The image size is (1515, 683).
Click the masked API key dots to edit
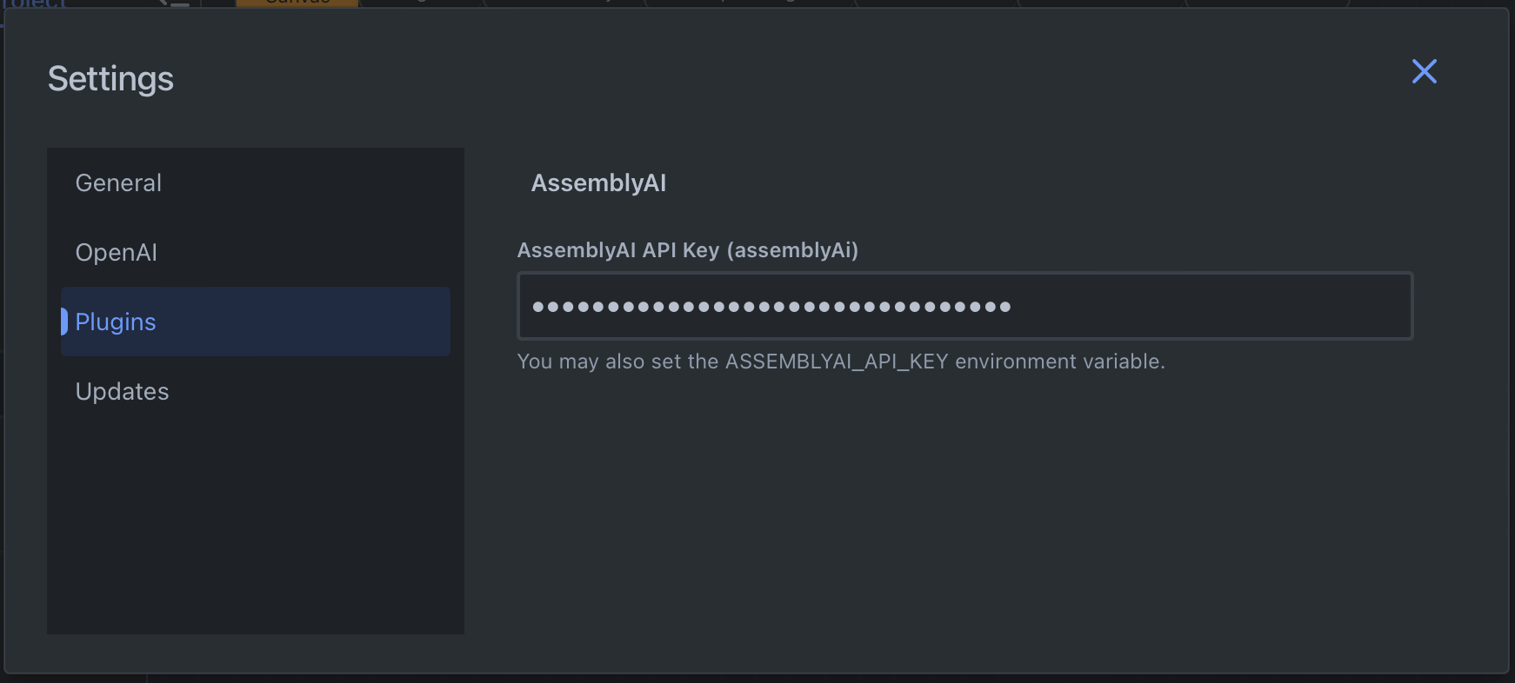click(x=770, y=306)
